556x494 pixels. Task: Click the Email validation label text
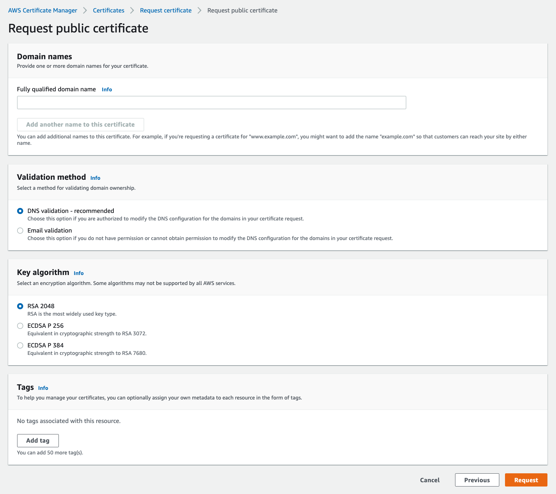[50, 230]
